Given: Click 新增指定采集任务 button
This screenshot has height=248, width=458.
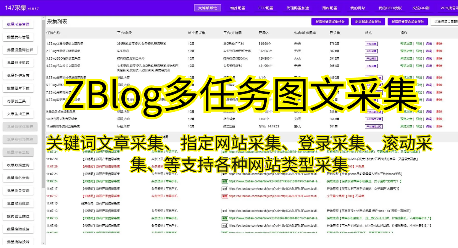Looking at the screenshot, I should pyautogui.click(x=368, y=22).
